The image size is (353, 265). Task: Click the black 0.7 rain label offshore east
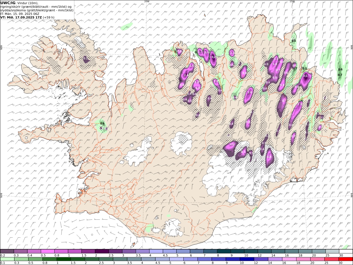[340, 75]
